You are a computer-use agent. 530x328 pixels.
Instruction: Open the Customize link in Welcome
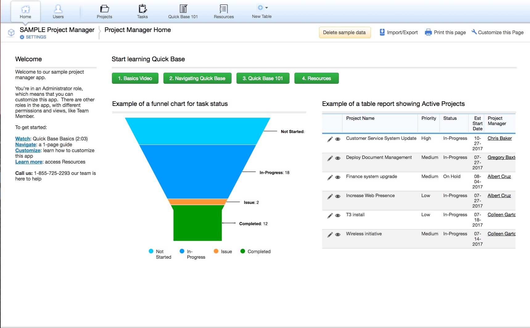[28, 150]
